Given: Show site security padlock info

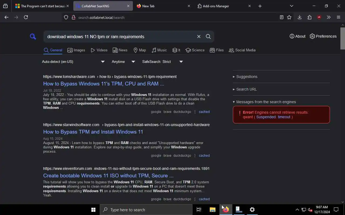Looking at the screenshot, I should pyautogui.click(x=73, y=17).
